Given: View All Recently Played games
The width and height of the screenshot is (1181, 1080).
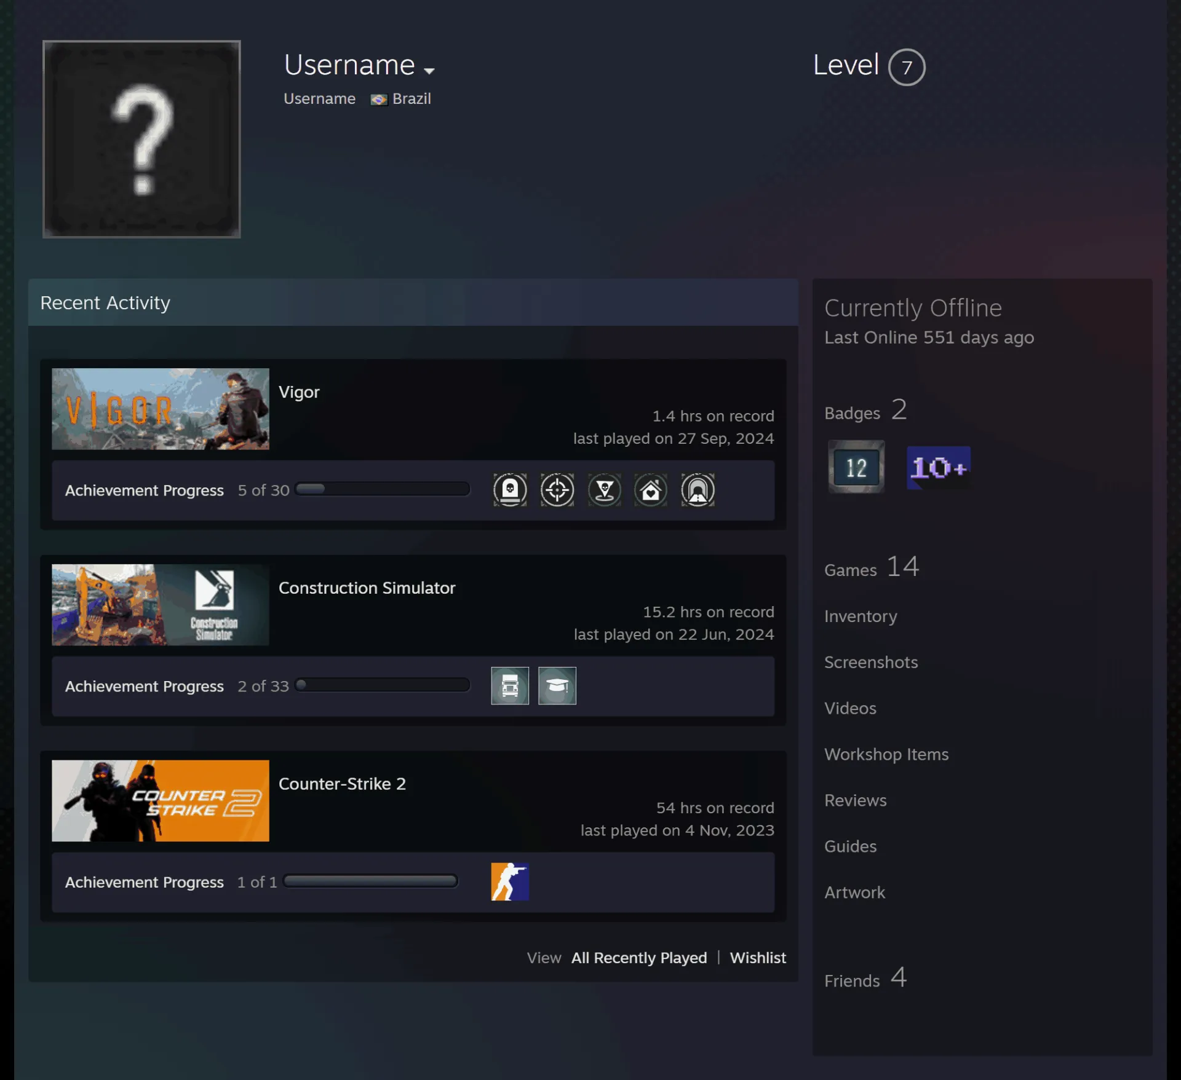Looking at the screenshot, I should point(639,958).
